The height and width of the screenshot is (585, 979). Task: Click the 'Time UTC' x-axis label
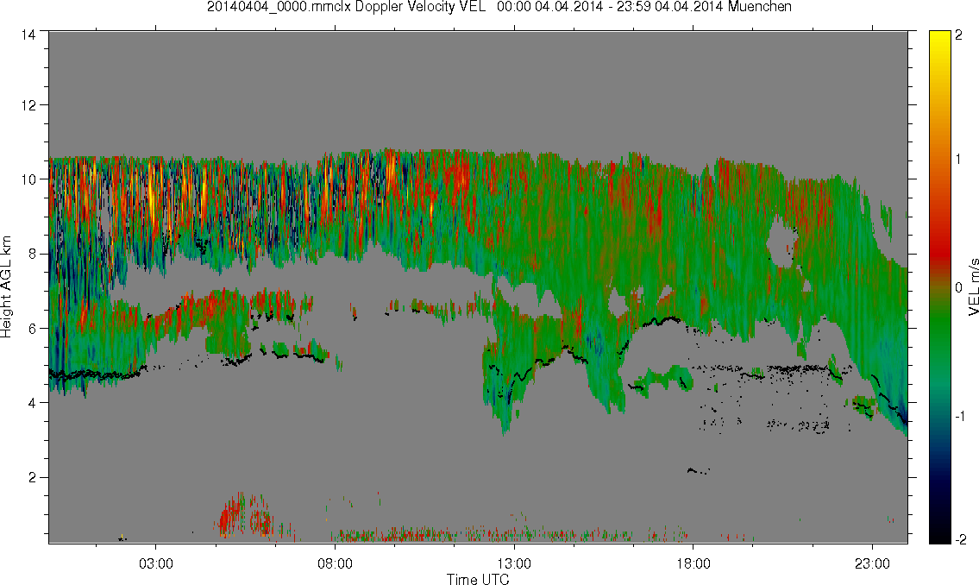tap(478, 579)
